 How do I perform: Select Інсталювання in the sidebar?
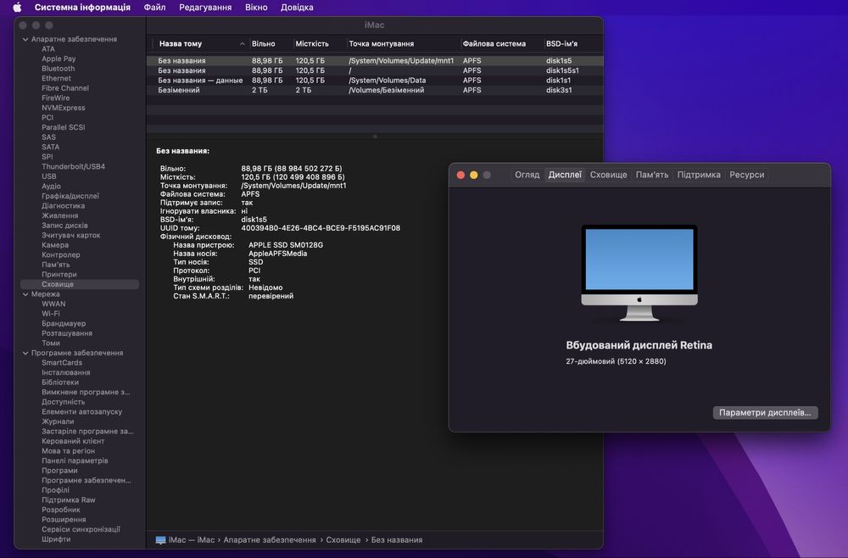coord(66,372)
